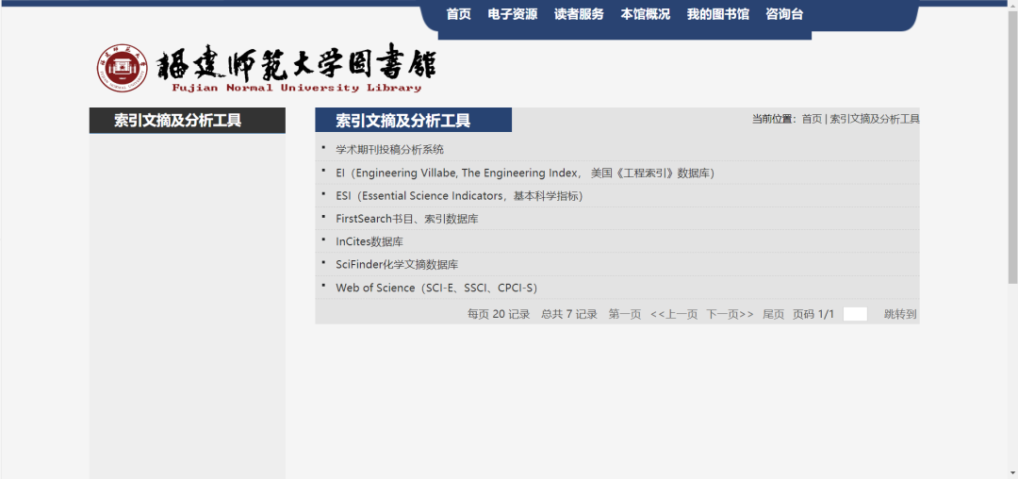This screenshot has width=1018, height=479.
Task: Click the left sidebar 索引文摘及分析工具 header
Action: click(x=187, y=121)
